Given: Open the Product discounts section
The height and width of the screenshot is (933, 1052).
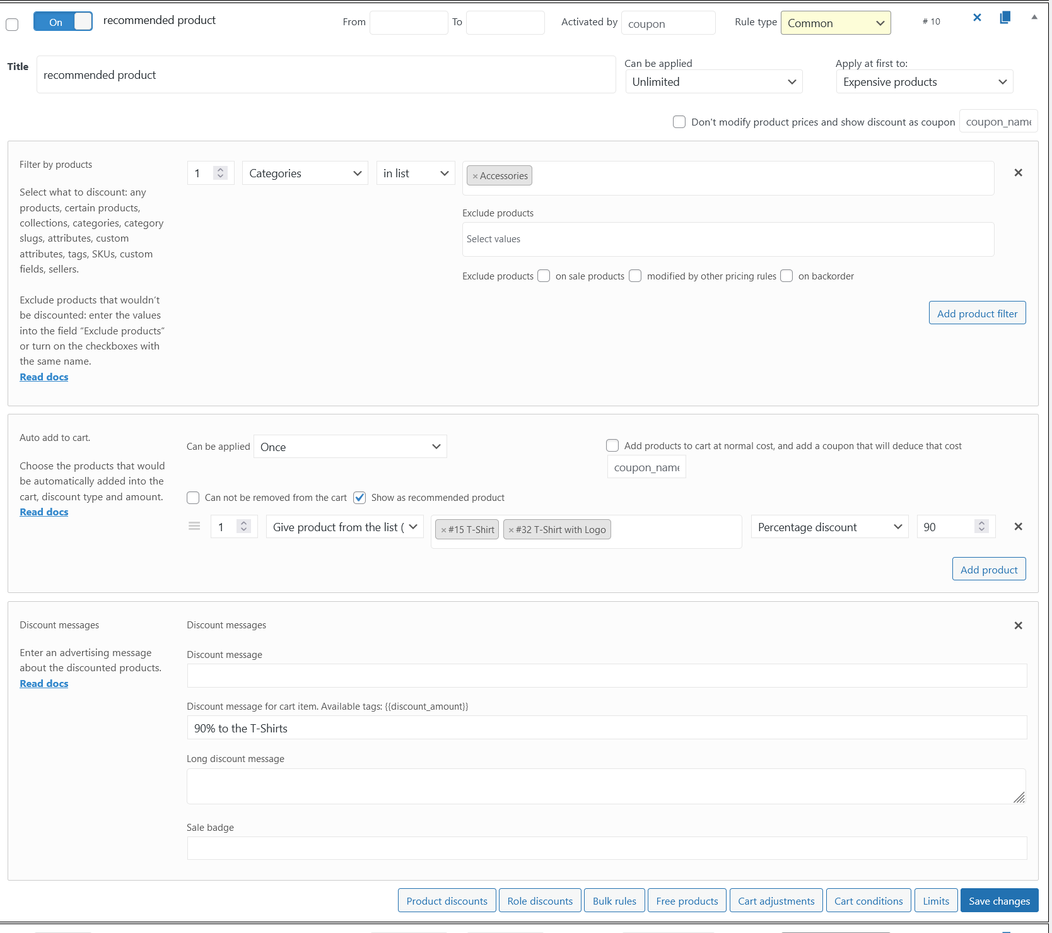Looking at the screenshot, I should point(447,900).
